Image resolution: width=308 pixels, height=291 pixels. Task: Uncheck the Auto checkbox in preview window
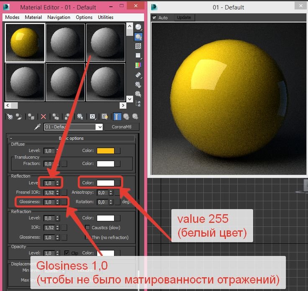pos(154,18)
